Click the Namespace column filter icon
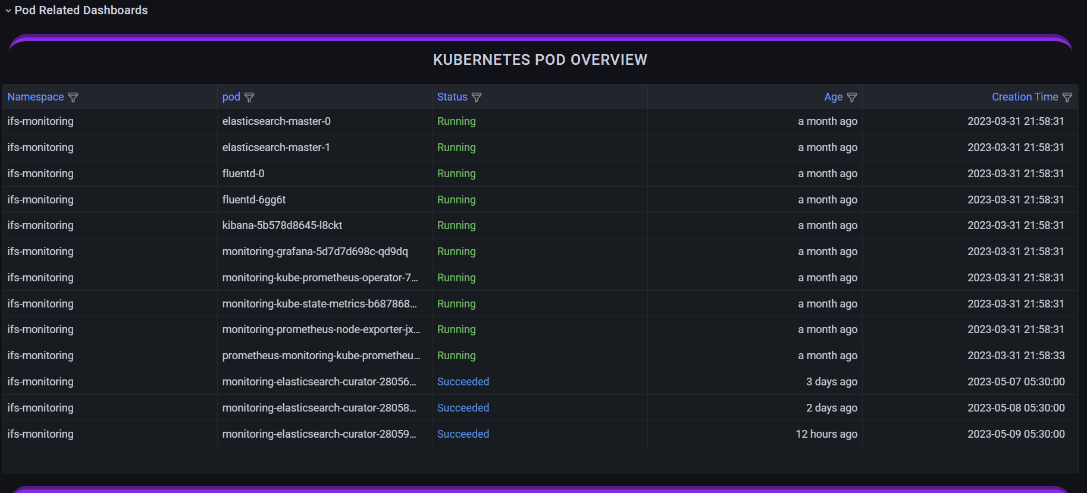Screen dimensions: 1087x493 click(x=73, y=98)
